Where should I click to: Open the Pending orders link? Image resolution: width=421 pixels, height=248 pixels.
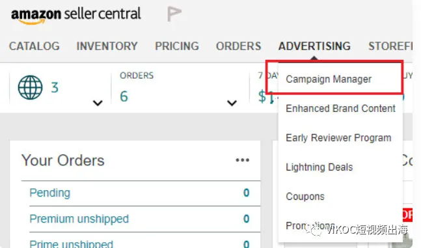pos(50,193)
